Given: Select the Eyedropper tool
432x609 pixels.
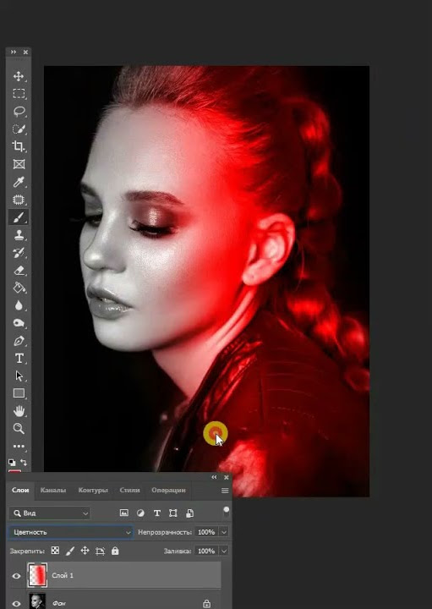Looking at the screenshot, I should pyautogui.click(x=19, y=182).
